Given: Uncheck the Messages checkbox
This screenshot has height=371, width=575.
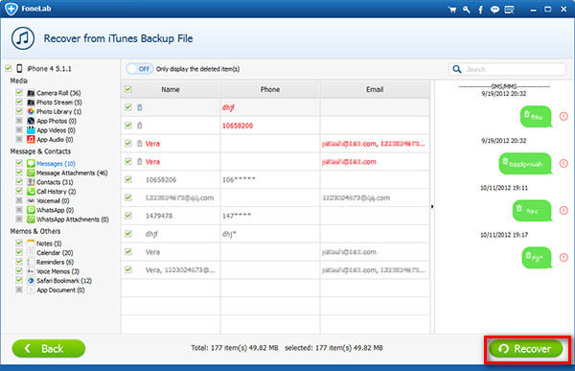Looking at the screenshot, I should click(x=19, y=163).
